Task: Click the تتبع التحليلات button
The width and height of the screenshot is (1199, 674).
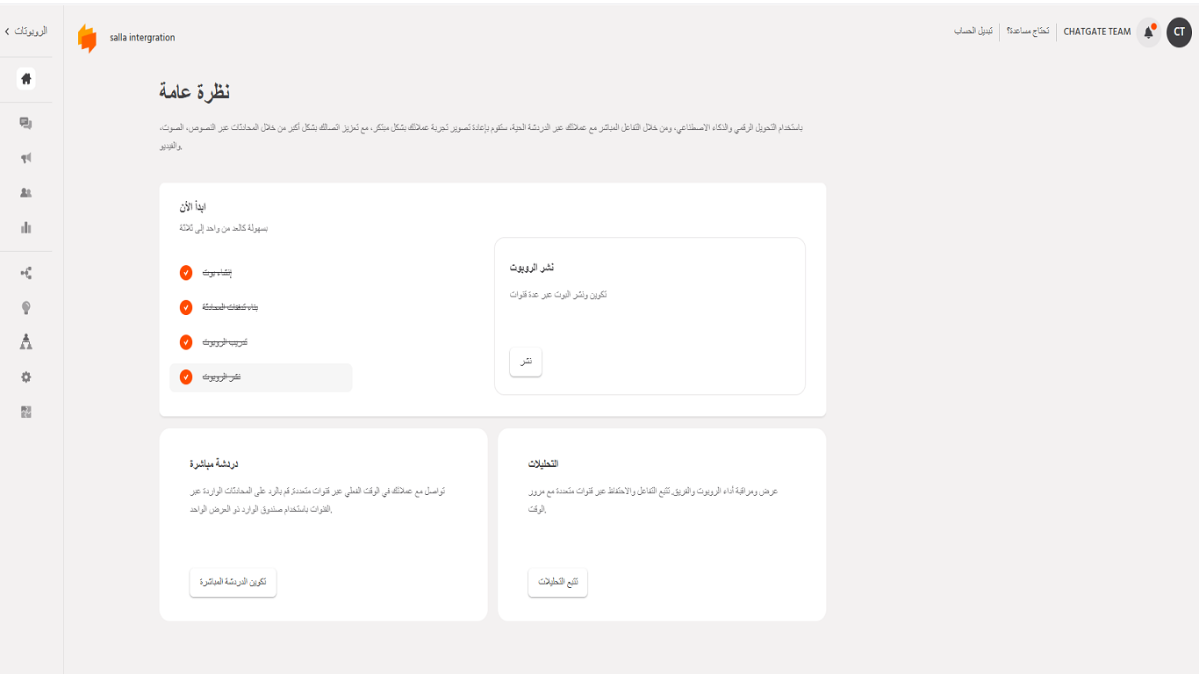Action: 557,583
